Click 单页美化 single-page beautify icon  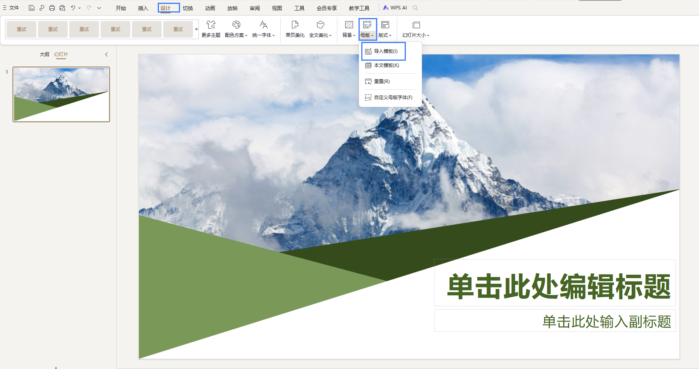tap(295, 29)
